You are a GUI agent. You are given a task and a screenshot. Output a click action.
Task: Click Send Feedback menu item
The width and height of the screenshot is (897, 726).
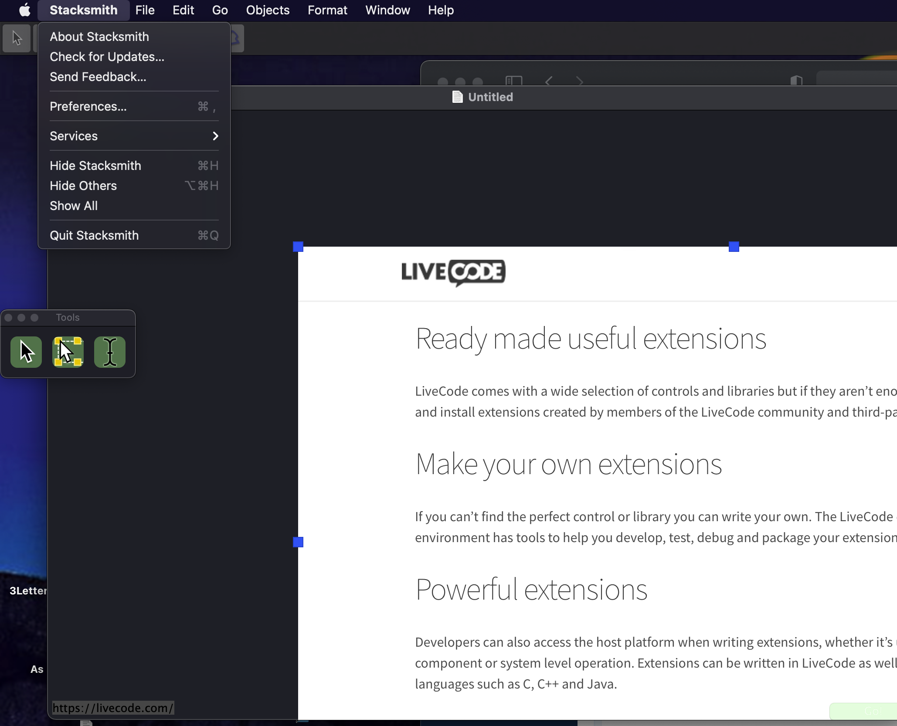pos(98,76)
